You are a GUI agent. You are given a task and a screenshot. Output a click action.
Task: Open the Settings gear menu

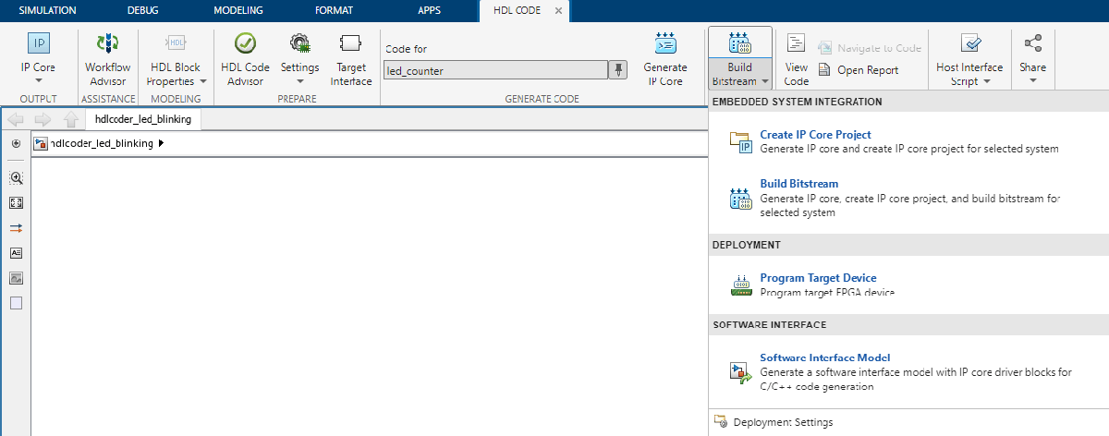(299, 59)
